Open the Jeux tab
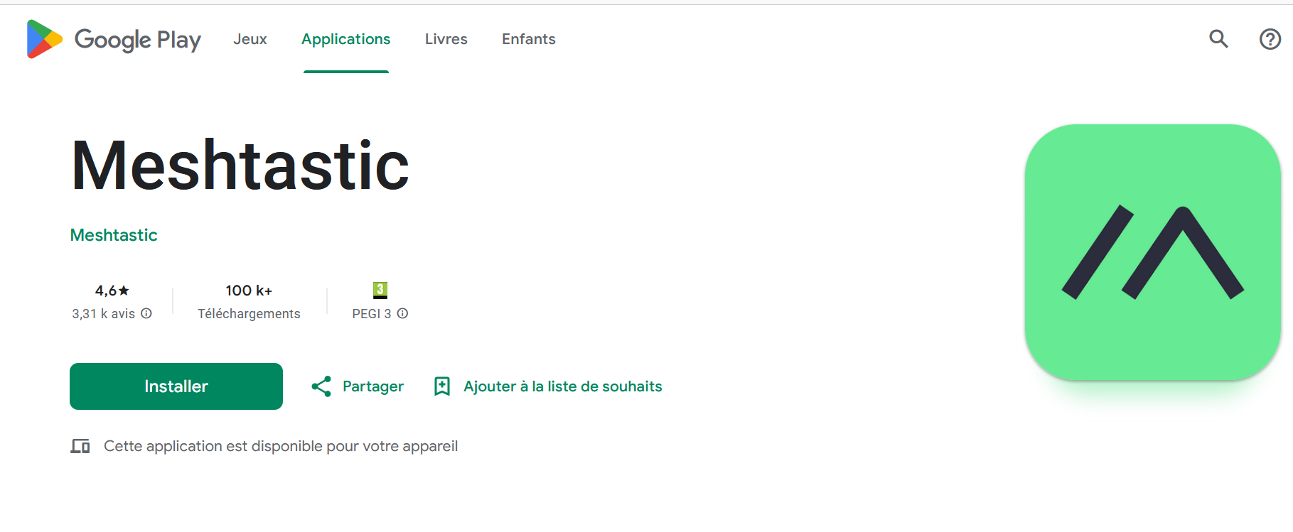 pos(250,39)
